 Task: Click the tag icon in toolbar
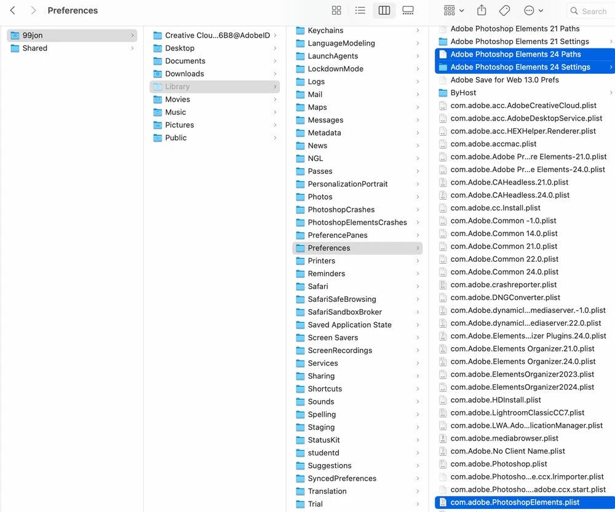pos(504,10)
